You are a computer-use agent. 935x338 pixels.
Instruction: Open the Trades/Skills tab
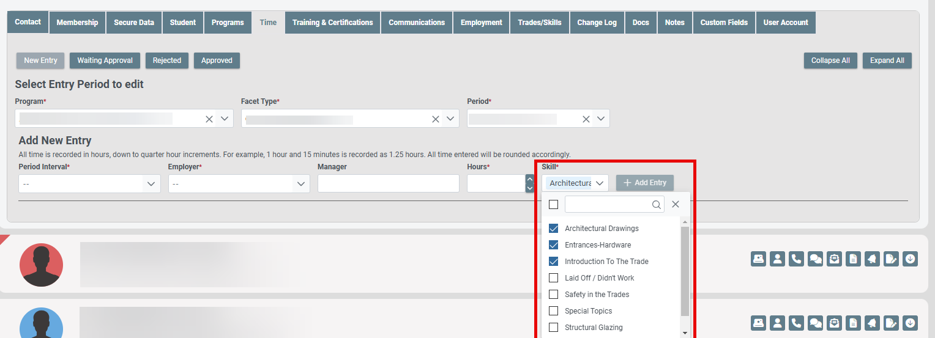pyautogui.click(x=540, y=23)
